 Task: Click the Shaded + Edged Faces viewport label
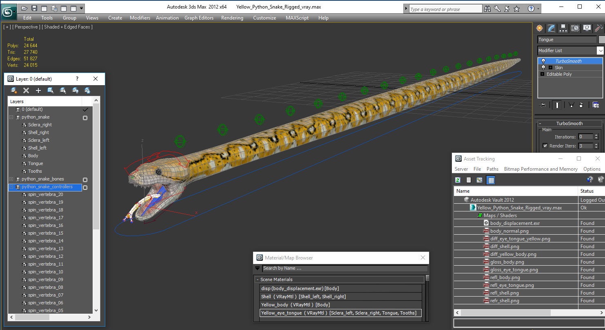pyautogui.click(x=67, y=27)
